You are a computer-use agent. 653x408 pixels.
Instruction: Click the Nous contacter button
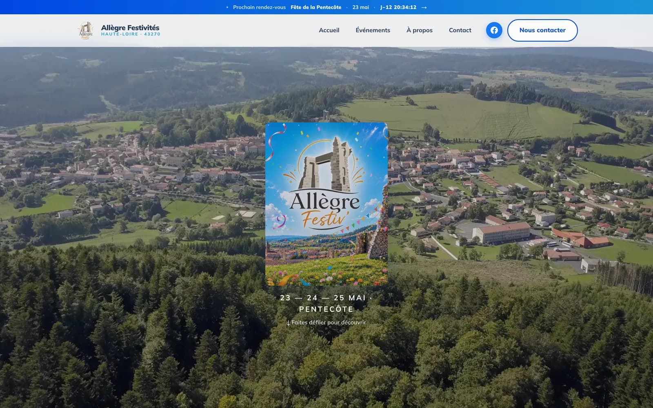point(542,30)
